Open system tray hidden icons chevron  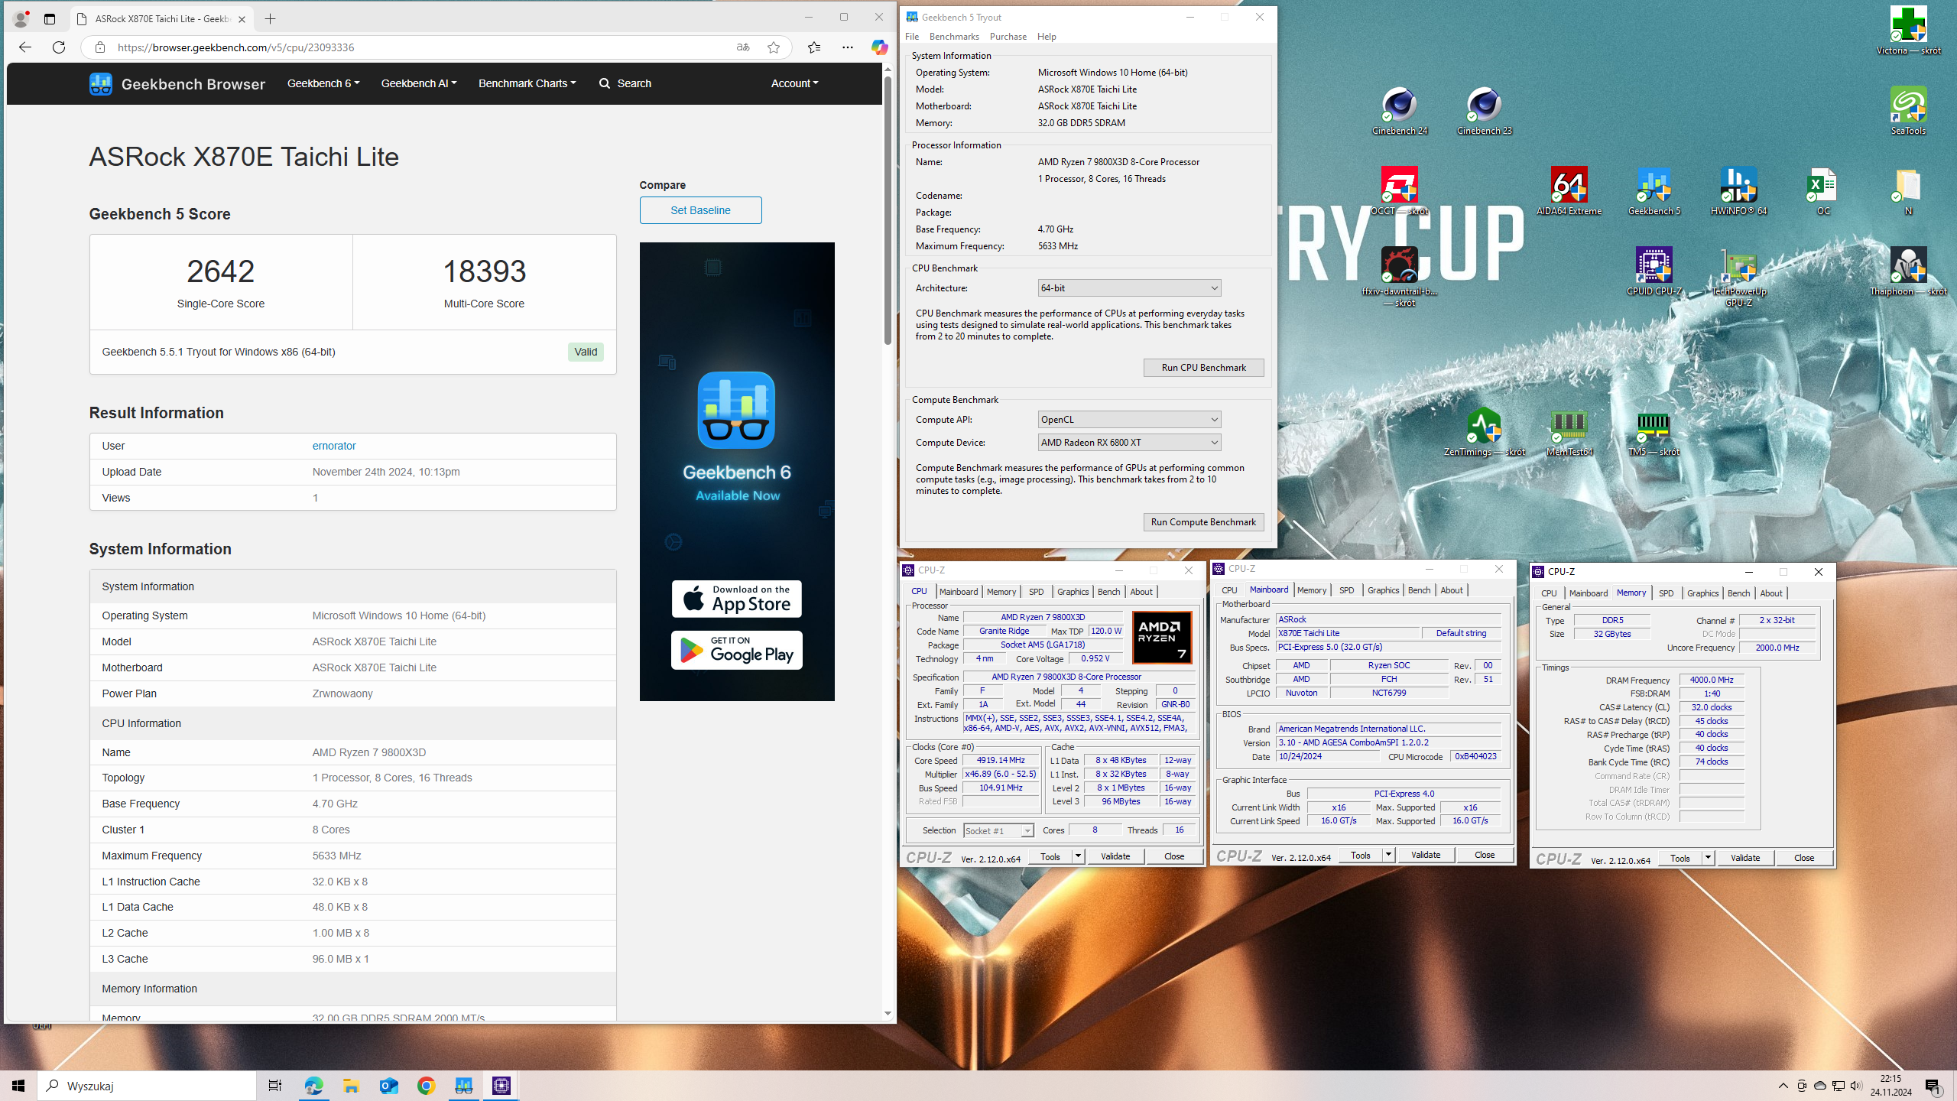coord(1783,1086)
